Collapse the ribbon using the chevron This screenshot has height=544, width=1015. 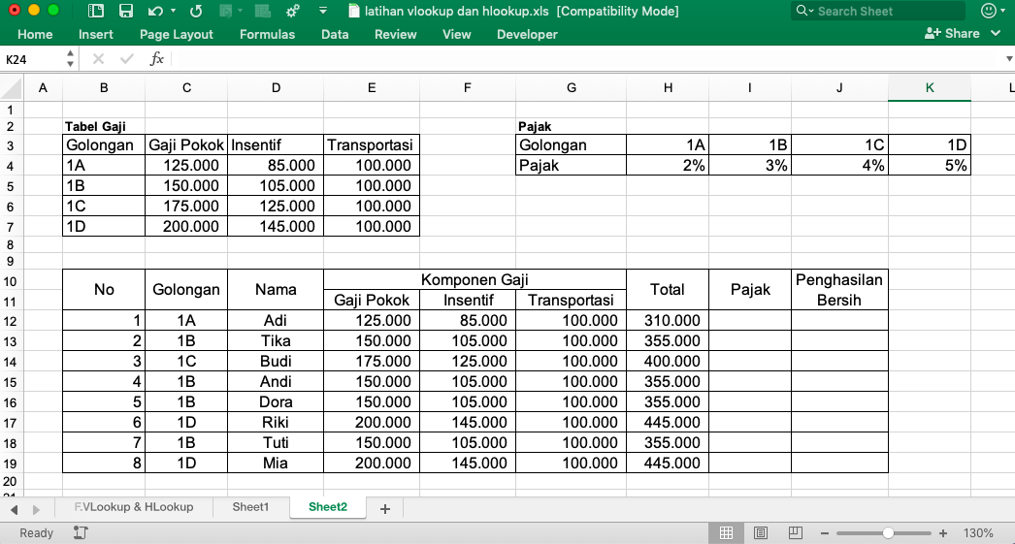996,34
